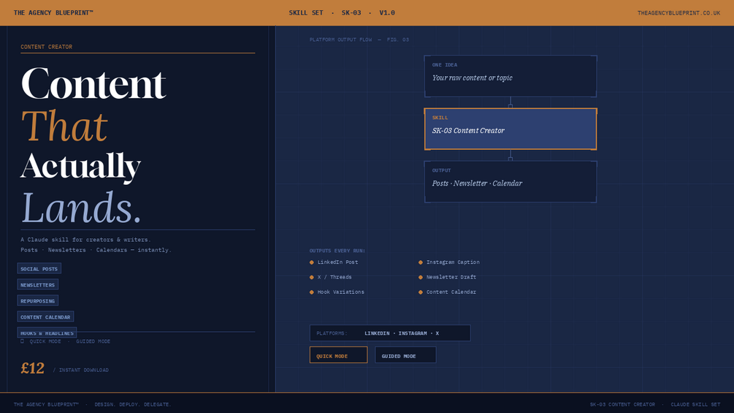Viewport: 734px width, 413px height.
Task: Open theagencyblueprint.co.uk link in header
Action: (678, 13)
